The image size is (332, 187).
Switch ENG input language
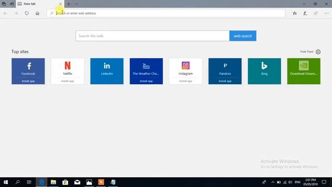(x=297, y=182)
